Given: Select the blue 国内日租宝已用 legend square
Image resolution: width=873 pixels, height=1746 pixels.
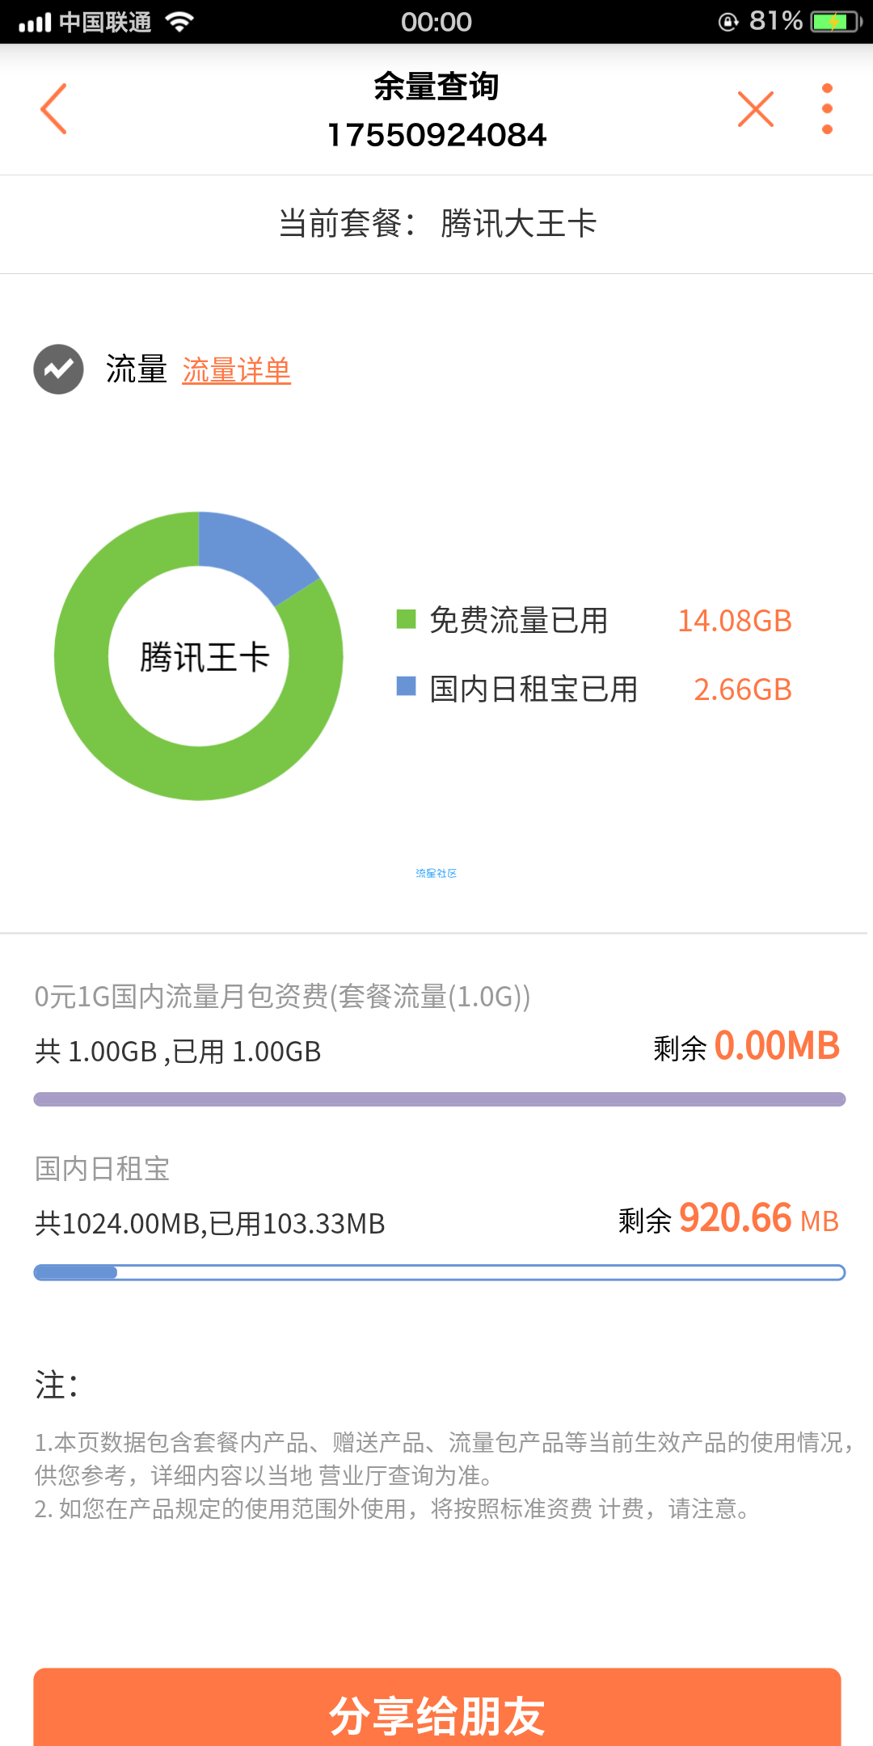Looking at the screenshot, I should (406, 687).
